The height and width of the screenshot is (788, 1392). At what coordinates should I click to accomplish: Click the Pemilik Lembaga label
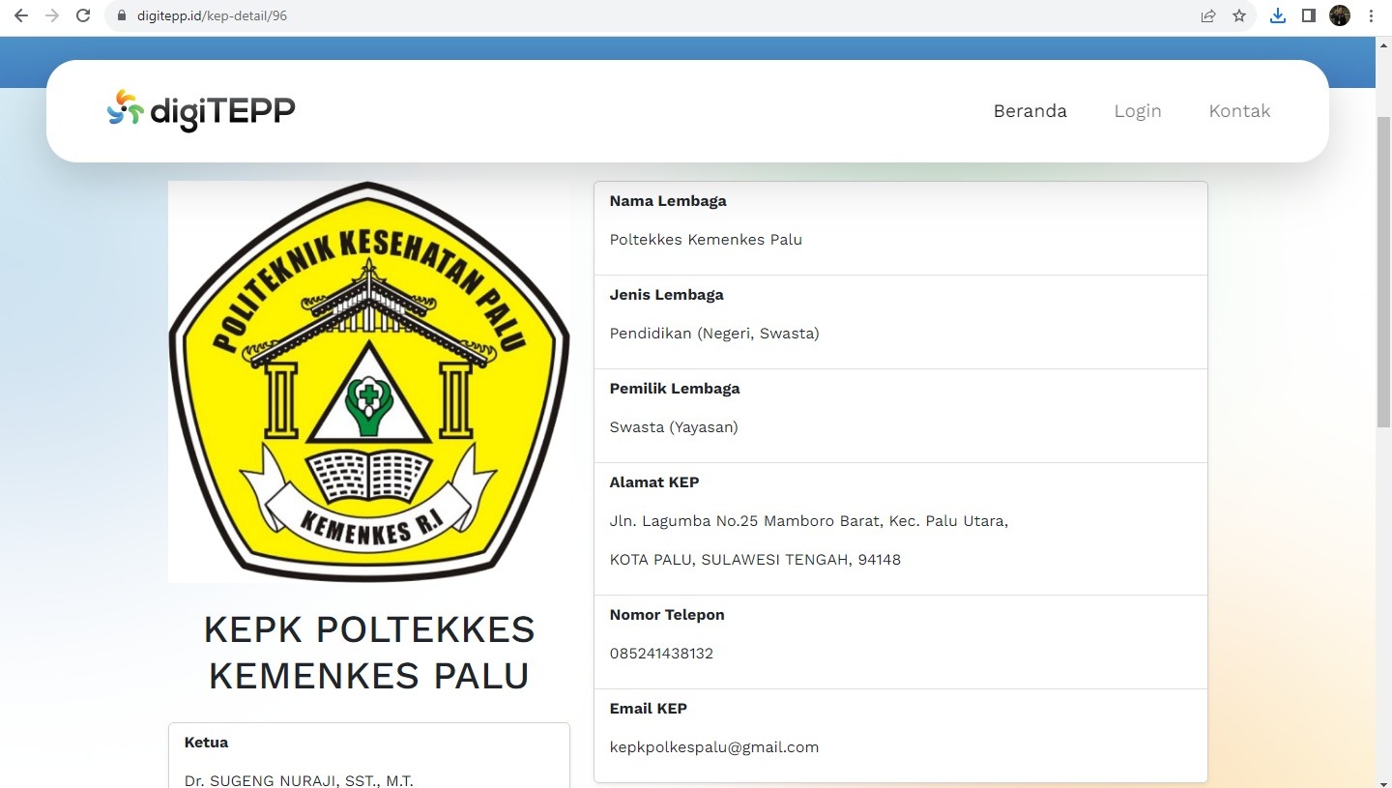(x=675, y=389)
